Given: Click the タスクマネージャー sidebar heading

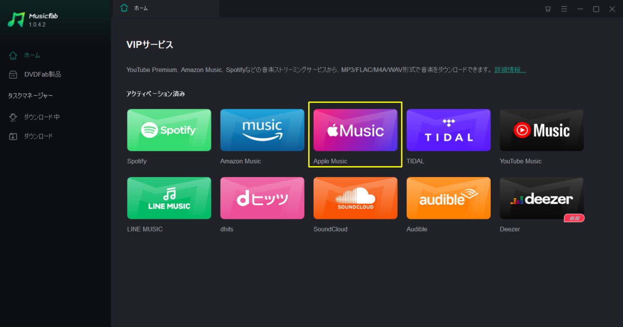Looking at the screenshot, I should (x=31, y=96).
